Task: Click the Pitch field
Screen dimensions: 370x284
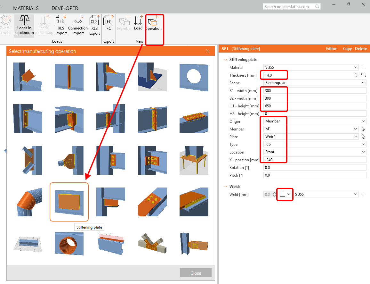Action: (x=315, y=175)
